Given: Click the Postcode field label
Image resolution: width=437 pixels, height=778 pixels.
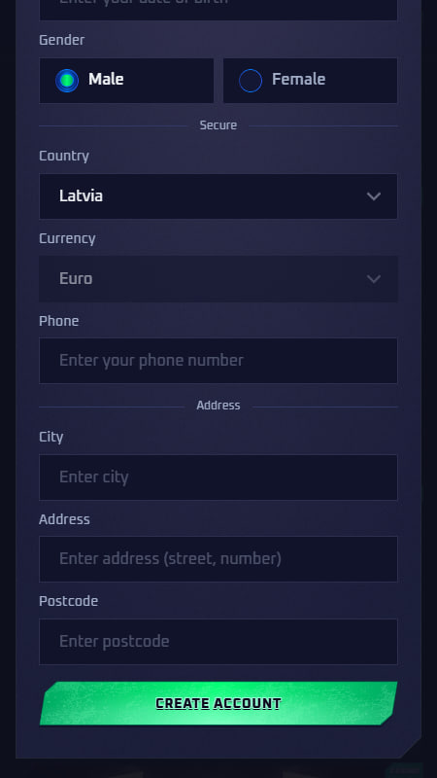Looking at the screenshot, I should point(68,601).
